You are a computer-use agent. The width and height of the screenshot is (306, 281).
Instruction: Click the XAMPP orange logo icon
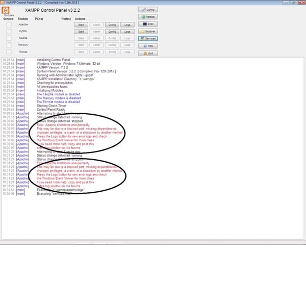coord(6,10)
